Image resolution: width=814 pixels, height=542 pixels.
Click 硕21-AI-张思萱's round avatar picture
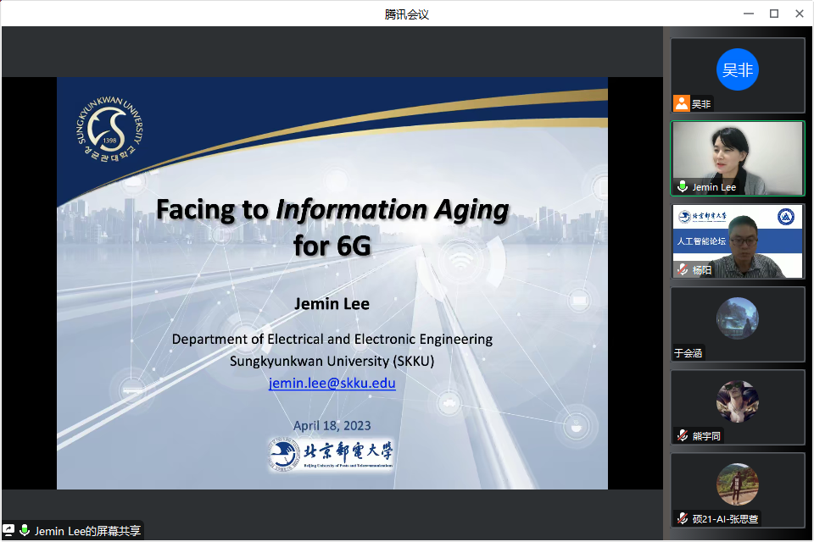tap(737, 484)
